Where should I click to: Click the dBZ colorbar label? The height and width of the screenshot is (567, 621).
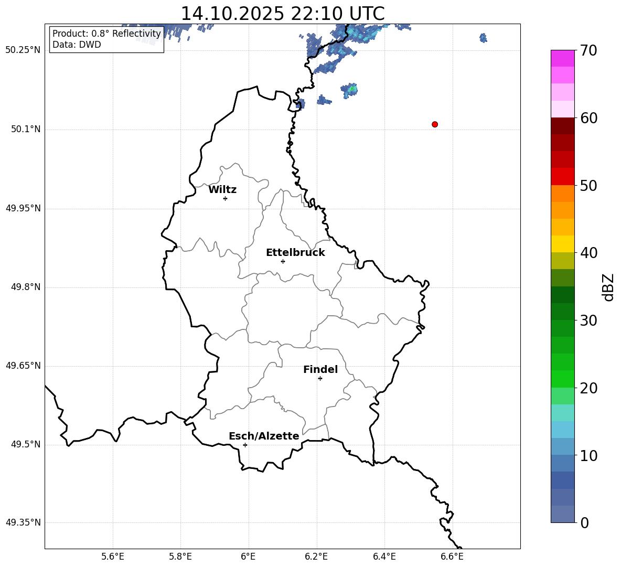(x=609, y=287)
